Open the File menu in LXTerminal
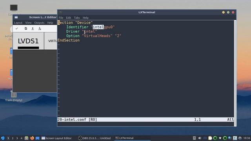The height and width of the screenshot is (141, 251). tap(61, 18)
